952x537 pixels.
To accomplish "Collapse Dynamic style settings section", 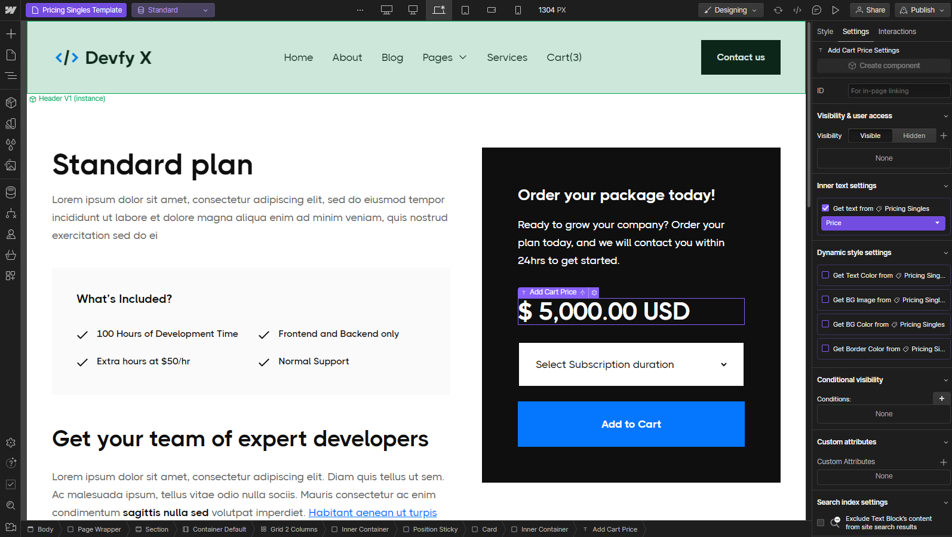I will pos(945,253).
